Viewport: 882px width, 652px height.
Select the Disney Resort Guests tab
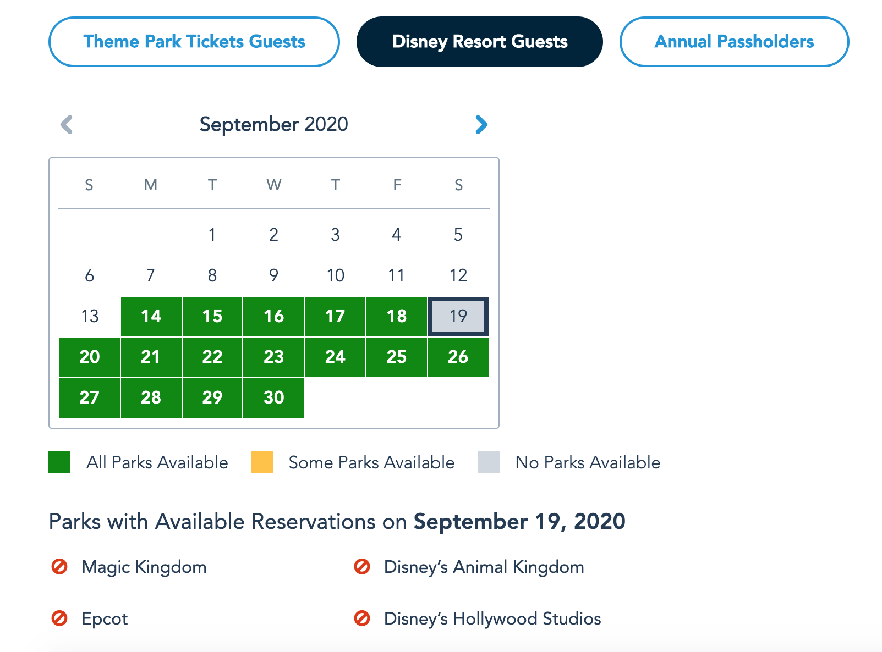[480, 42]
